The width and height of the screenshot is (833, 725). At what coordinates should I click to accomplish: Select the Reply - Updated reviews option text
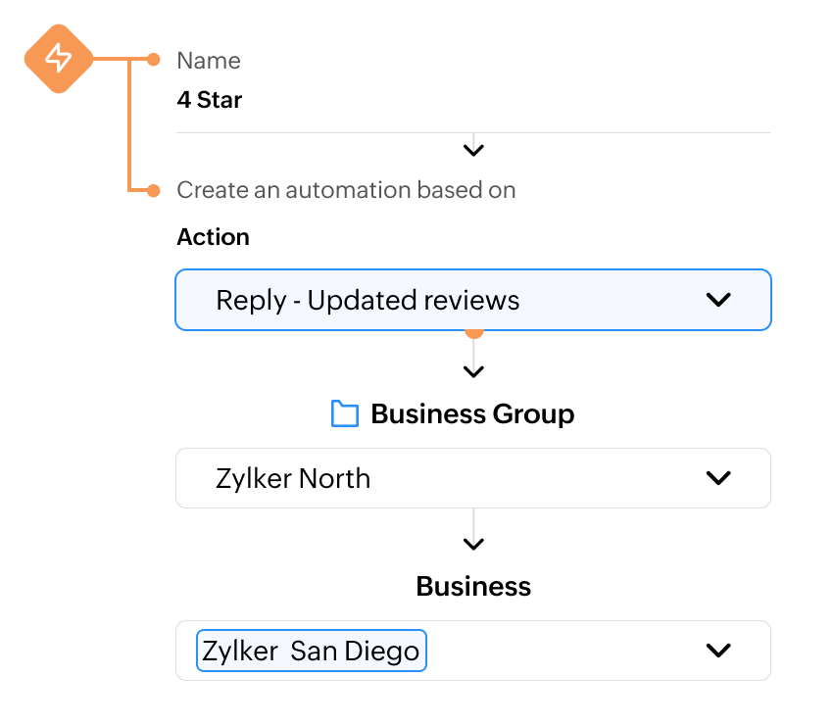[367, 300]
